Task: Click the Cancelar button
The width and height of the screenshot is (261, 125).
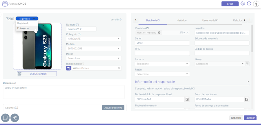Action: click(x=236, y=118)
